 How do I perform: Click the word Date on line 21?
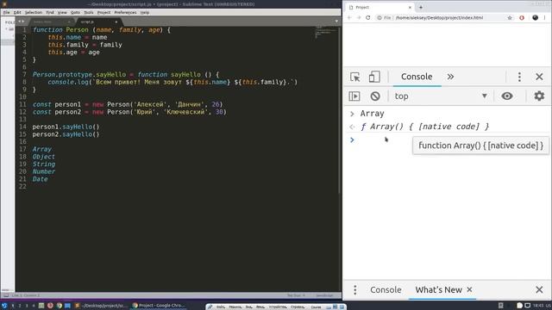[40, 179]
